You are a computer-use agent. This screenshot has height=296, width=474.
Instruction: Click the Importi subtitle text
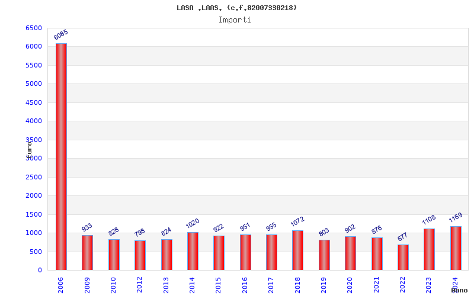tap(235, 20)
